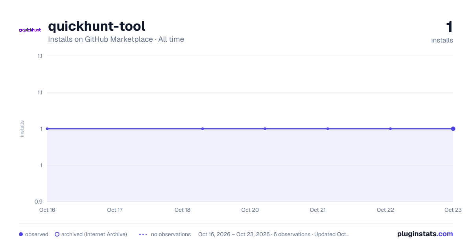Click the quickhunt logo icon
Screen dimensions: 472x248
[x=30, y=30]
